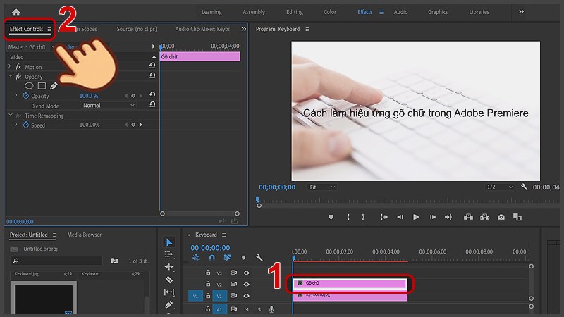Toggle V2 track lock
Viewport: 564px width, 317px height.
tap(208, 284)
